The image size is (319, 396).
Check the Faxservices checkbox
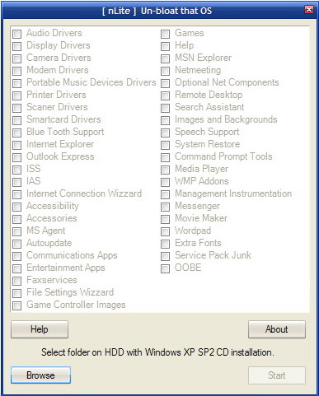click(x=16, y=281)
